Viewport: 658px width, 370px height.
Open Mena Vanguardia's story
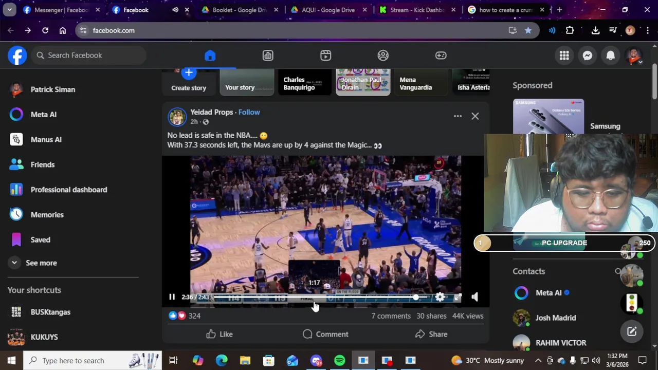421,82
